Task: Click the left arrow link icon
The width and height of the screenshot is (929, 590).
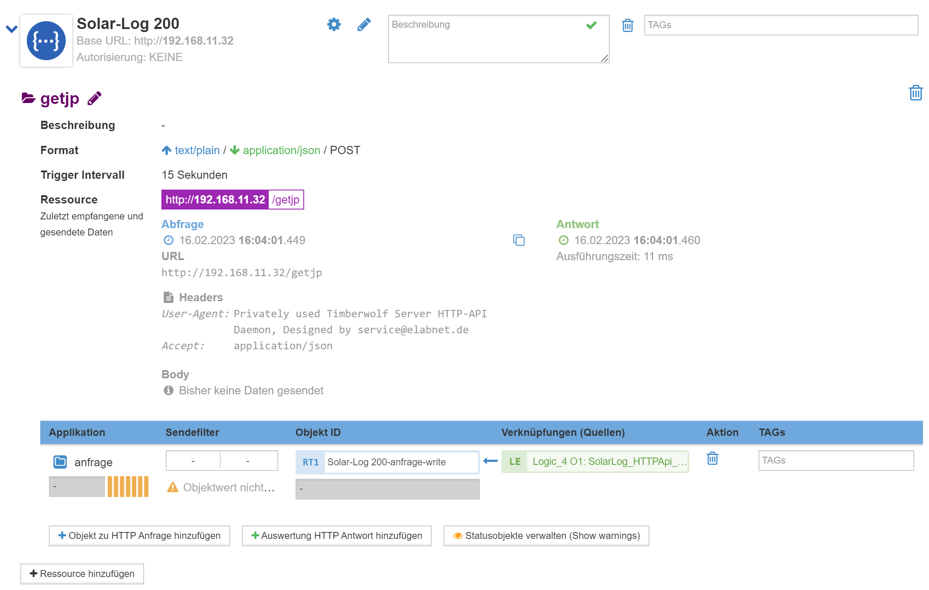Action: pos(490,461)
